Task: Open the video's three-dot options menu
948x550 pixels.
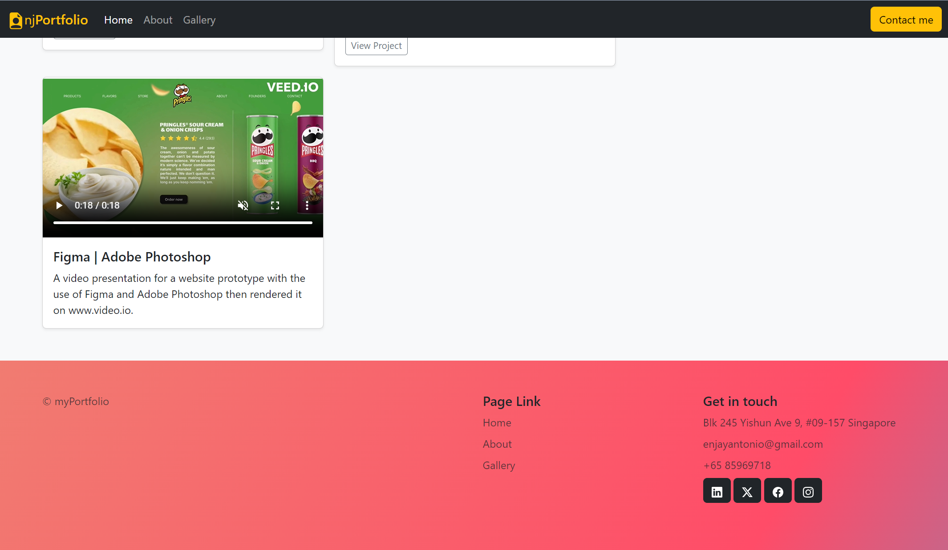Action: (307, 205)
